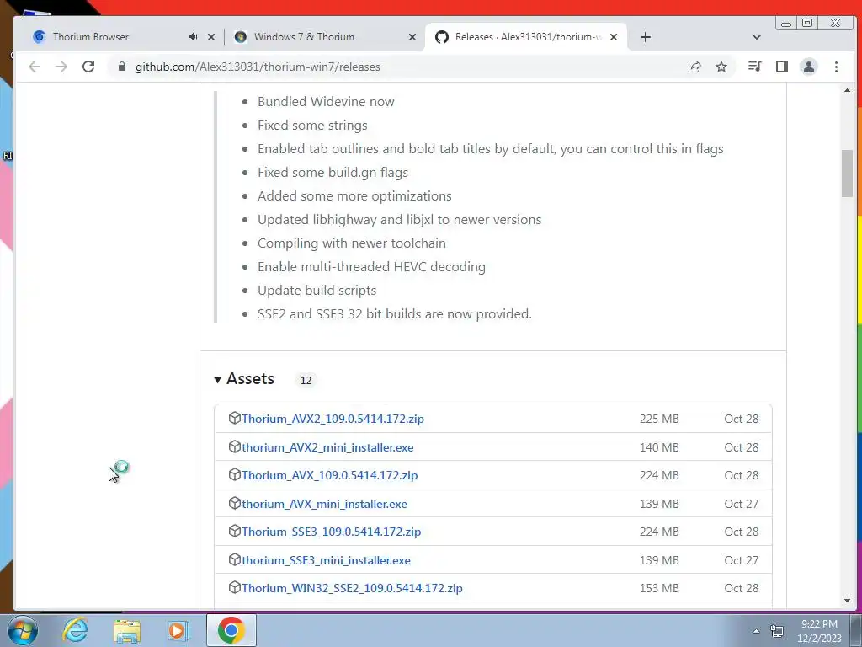Click package icon beside thorium_AVX2_mini_installer

[235, 446]
